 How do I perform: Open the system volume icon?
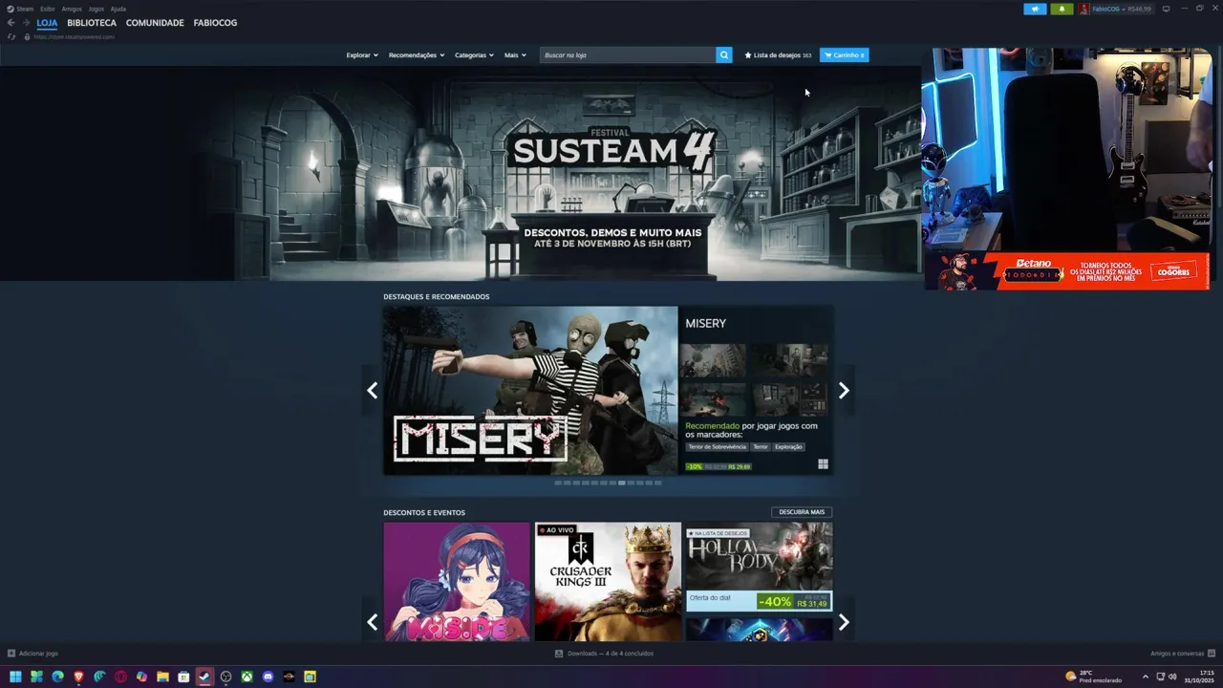[x=1172, y=677]
